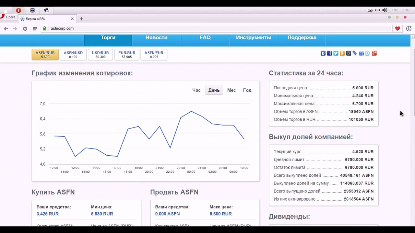Viewport: 415px width, 233px height.
Task: Switch chart period to Год
Action: coord(247,90)
